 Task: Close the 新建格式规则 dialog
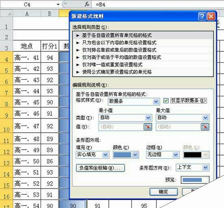[211, 16]
